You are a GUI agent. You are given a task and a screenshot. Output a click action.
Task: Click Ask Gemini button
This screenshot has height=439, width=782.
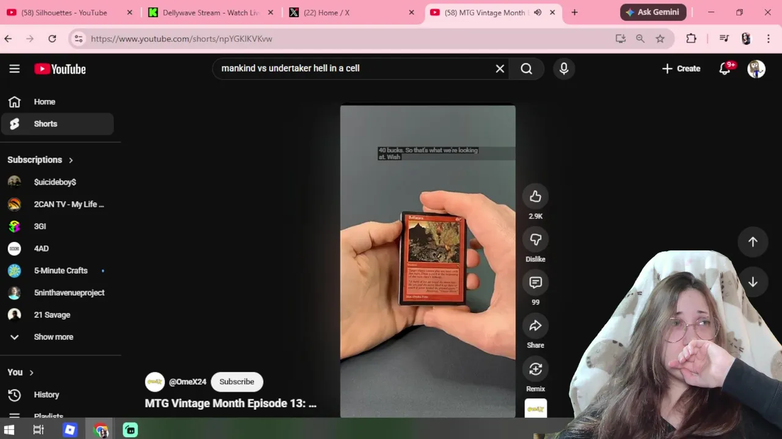point(654,12)
